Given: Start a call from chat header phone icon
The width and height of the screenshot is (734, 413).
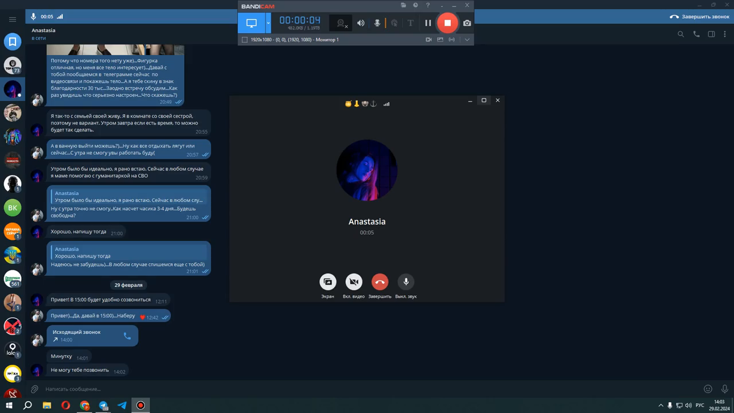Looking at the screenshot, I should (696, 34).
